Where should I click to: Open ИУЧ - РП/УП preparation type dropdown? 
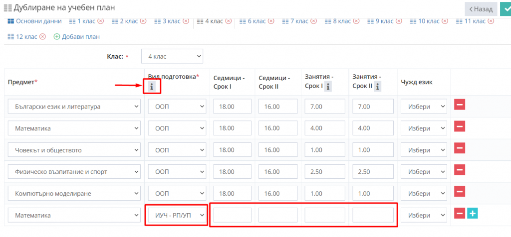tap(177, 215)
